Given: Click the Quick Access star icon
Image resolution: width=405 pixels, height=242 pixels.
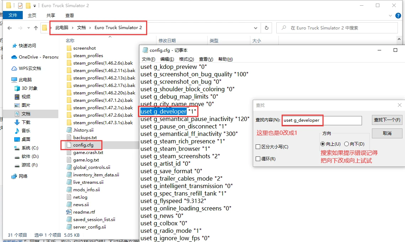Looking at the screenshot, I should point(15,46).
